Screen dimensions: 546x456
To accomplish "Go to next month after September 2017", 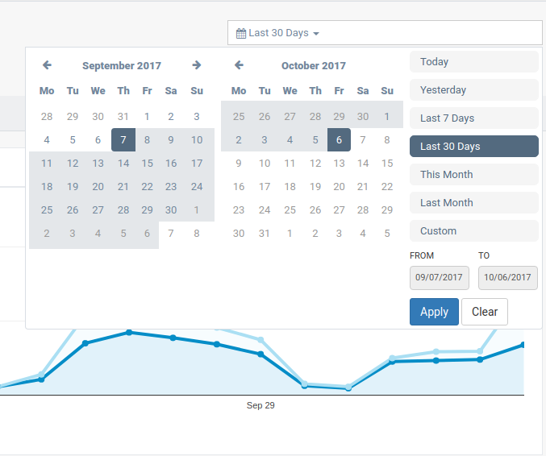I will pos(197,65).
